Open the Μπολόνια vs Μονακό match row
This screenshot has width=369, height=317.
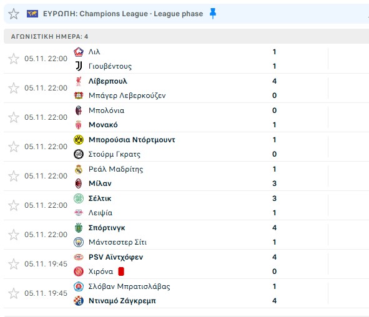187,117
